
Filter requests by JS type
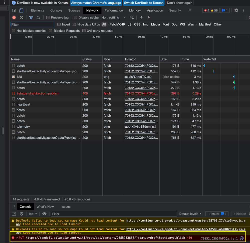(129, 24)
